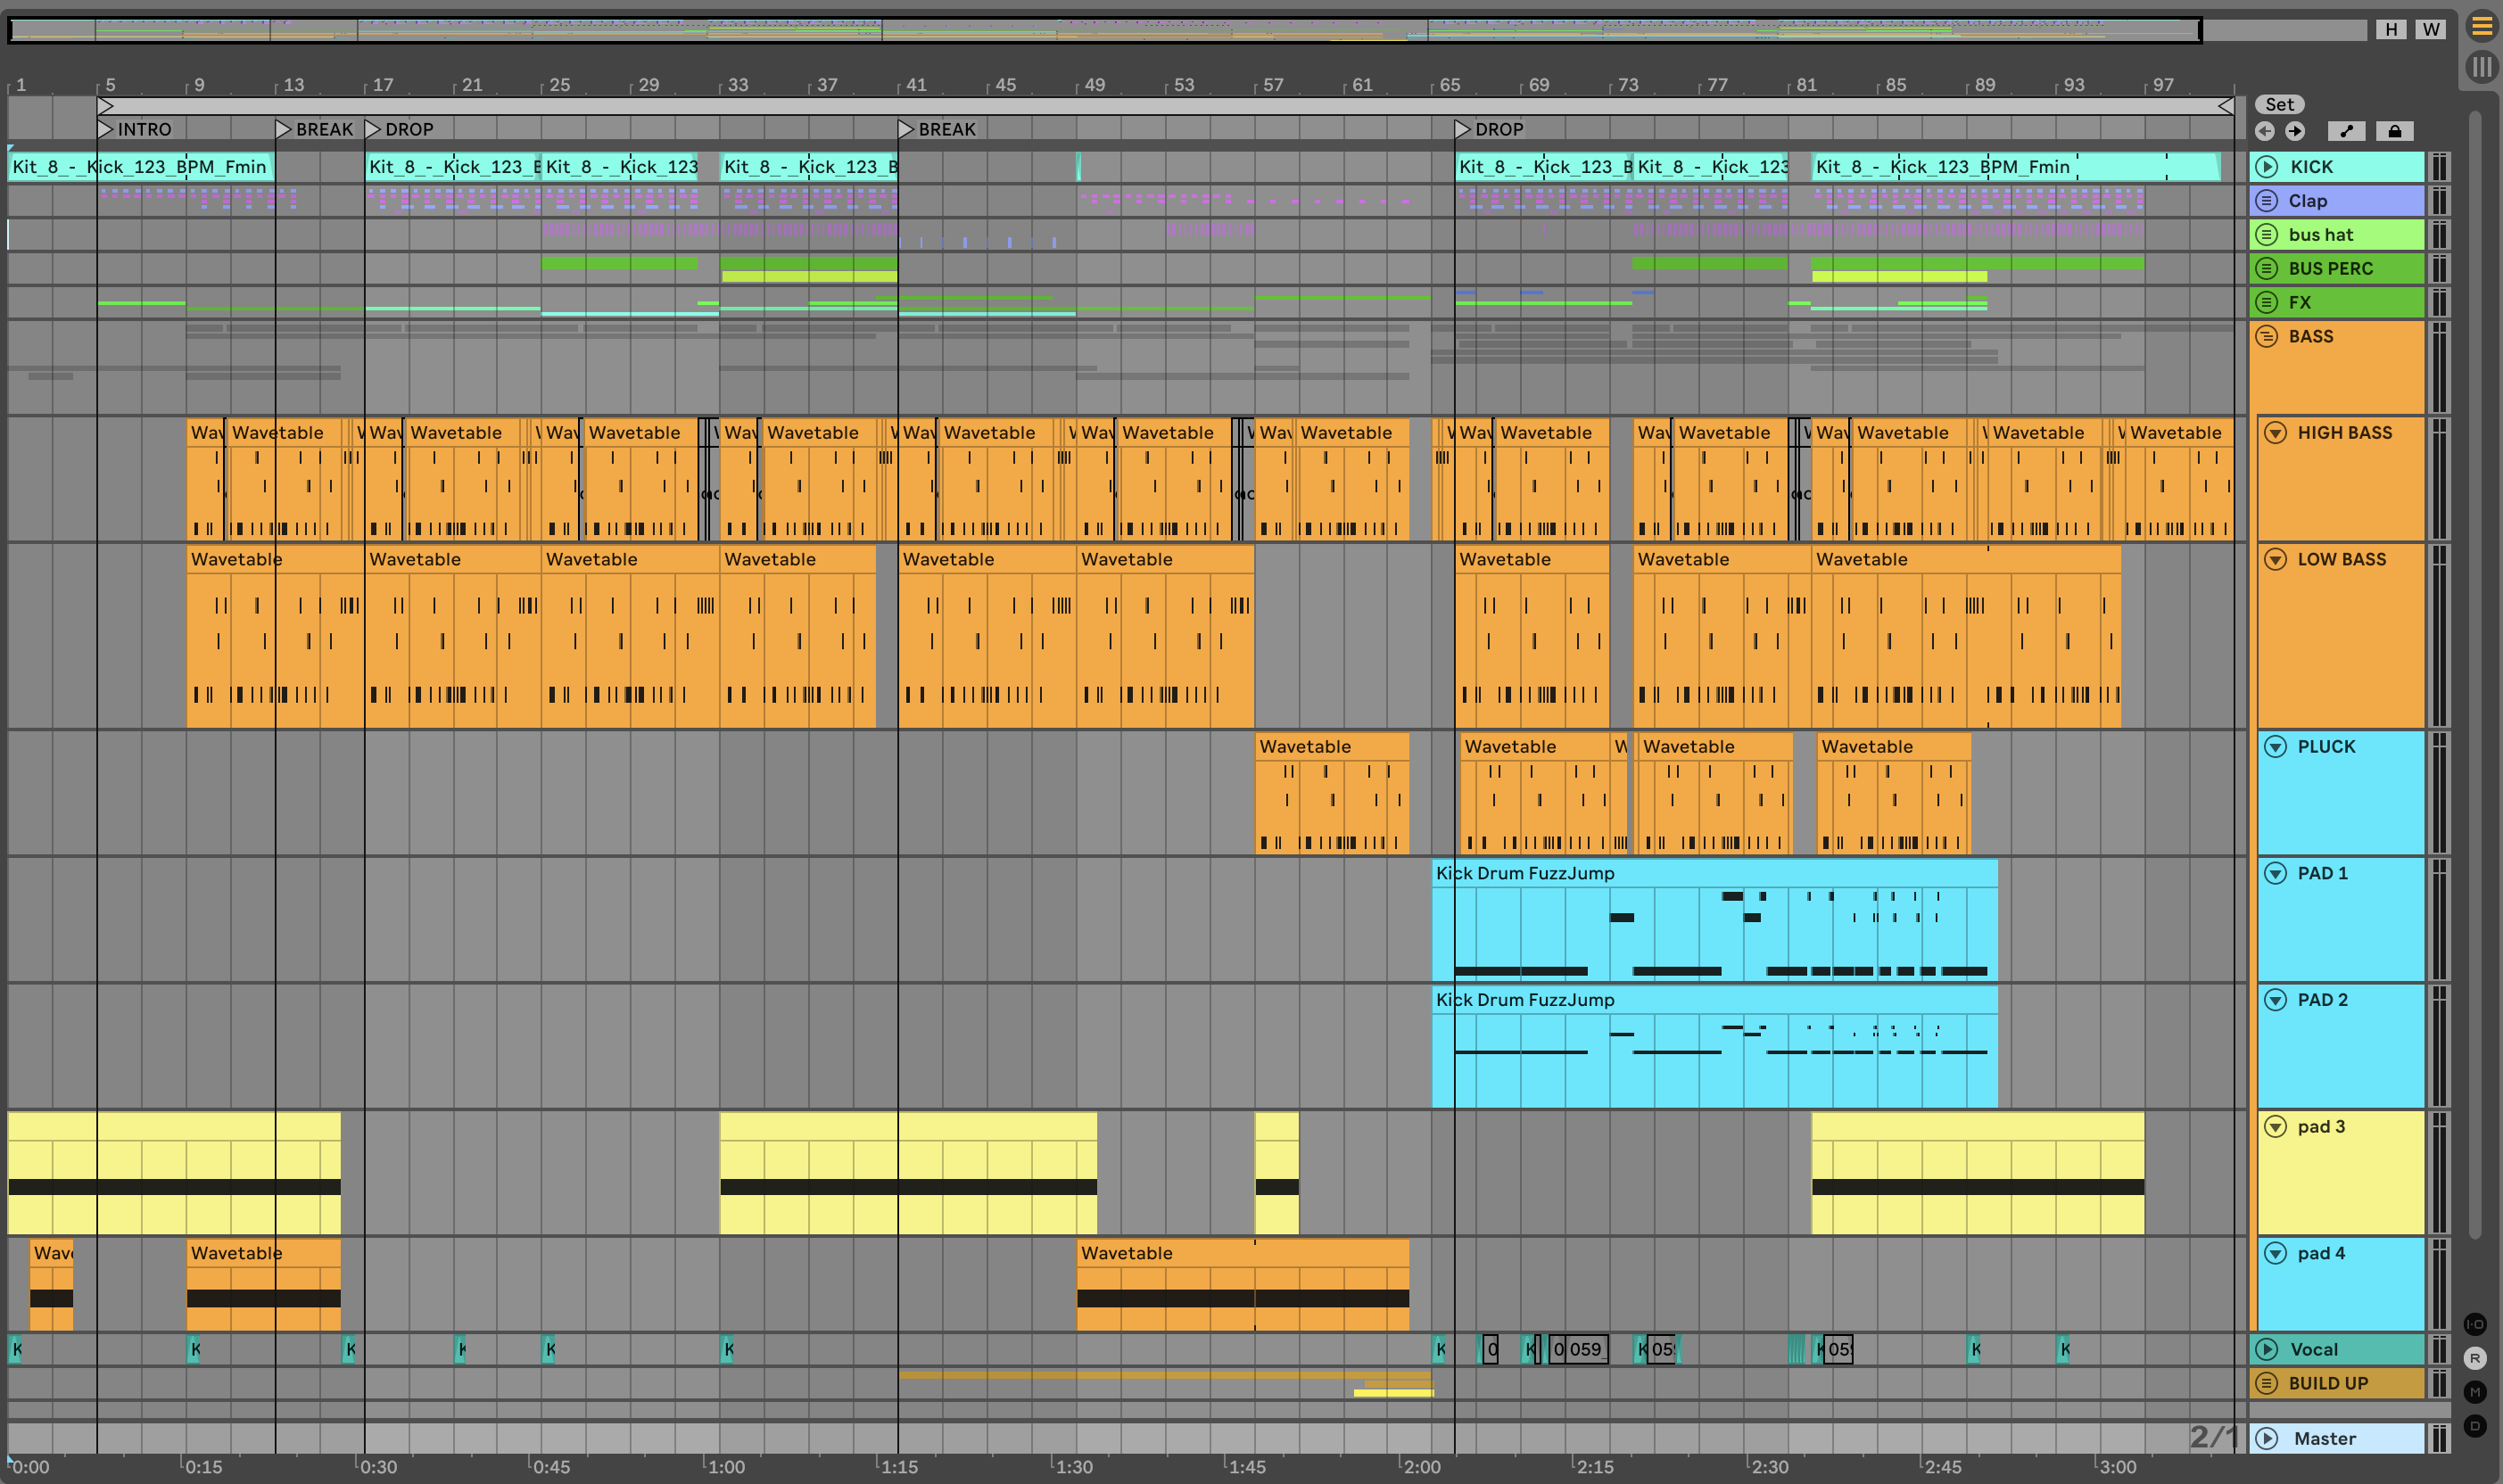Image resolution: width=2503 pixels, height=1484 pixels.
Task: Click the Clap group track fold icon
Action: click(x=2267, y=201)
